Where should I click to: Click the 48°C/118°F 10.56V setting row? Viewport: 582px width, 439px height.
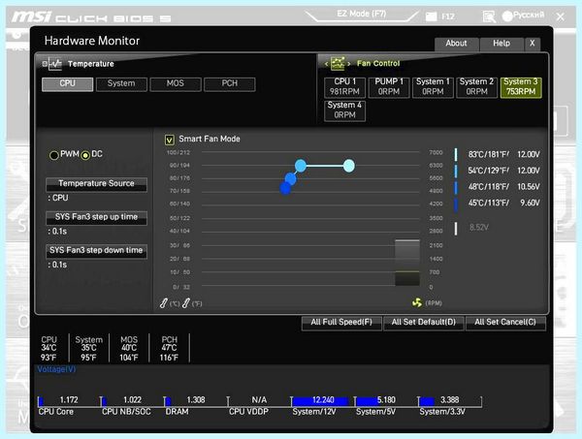[498, 187]
